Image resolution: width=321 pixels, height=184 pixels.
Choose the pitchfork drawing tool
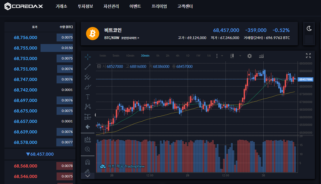pyautogui.click(x=88, y=77)
